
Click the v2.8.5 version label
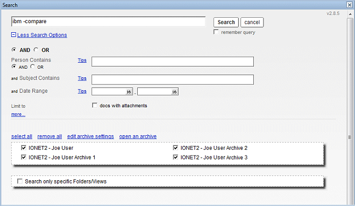click(333, 13)
